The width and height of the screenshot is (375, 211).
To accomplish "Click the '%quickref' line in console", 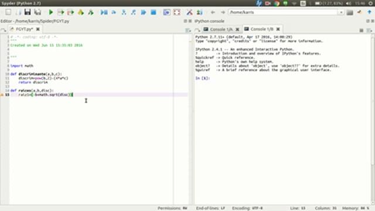I will click(225, 57).
